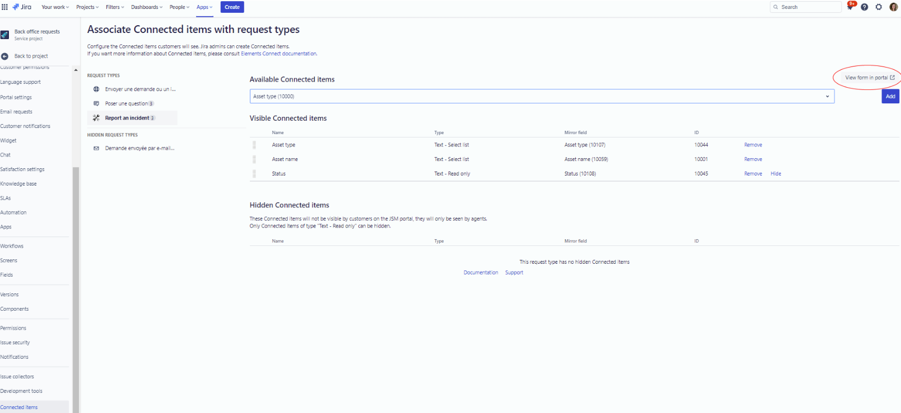This screenshot has width=901, height=413.
Task: Select Report an incident request type
Action: tap(127, 118)
